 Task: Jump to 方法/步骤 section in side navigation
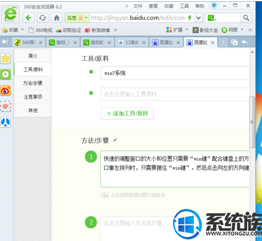(33, 83)
